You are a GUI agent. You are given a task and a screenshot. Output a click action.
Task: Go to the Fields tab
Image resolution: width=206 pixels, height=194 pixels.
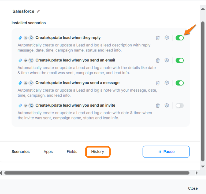pyautogui.click(x=72, y=152)
